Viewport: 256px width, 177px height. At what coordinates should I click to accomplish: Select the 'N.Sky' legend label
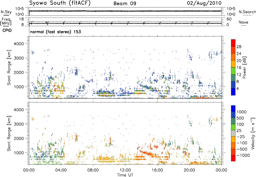[x=6, y=12]
